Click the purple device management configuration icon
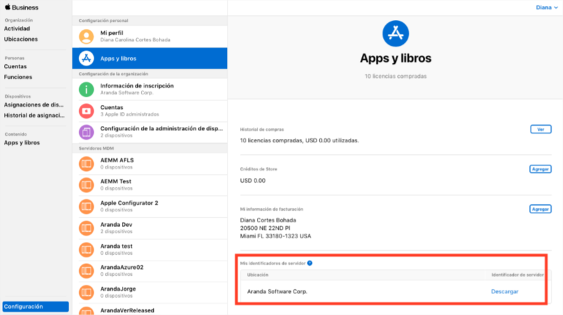The image size is (563, 315). pos(86,132)
